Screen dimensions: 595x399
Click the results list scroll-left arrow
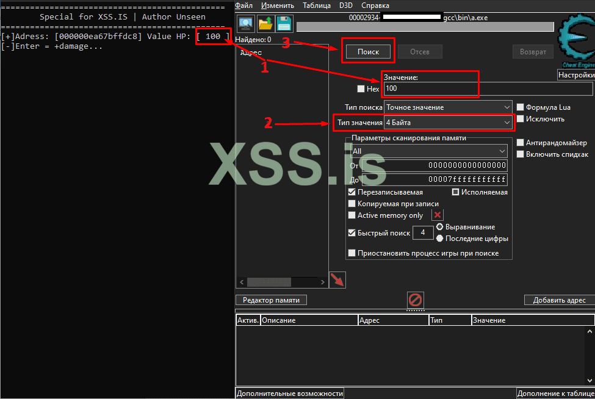[x=242, y=282]
